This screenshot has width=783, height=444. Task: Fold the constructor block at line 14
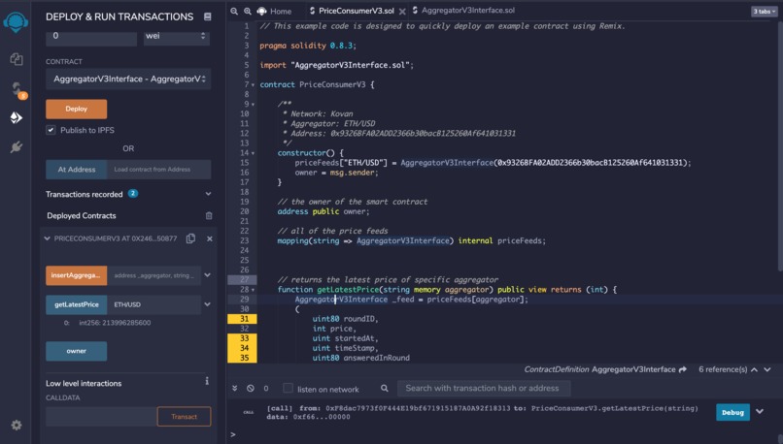pos(253,153)
